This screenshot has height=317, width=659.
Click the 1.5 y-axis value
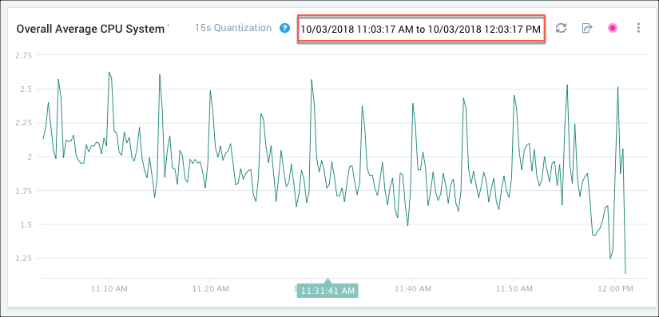(26, 224)
